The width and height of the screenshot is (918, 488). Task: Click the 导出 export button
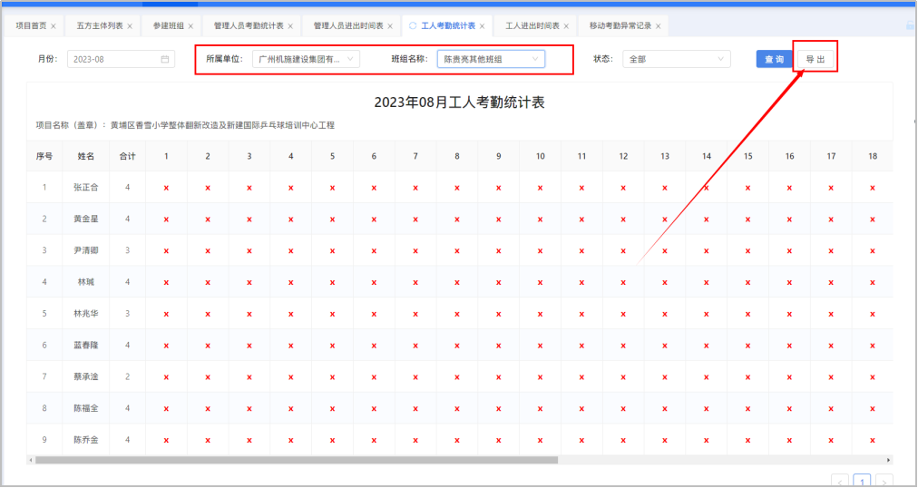[815, 59]
